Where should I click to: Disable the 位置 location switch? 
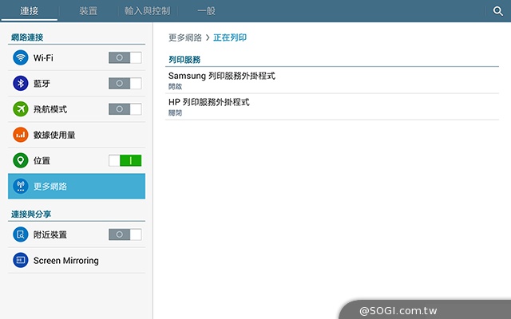(125, 160)
